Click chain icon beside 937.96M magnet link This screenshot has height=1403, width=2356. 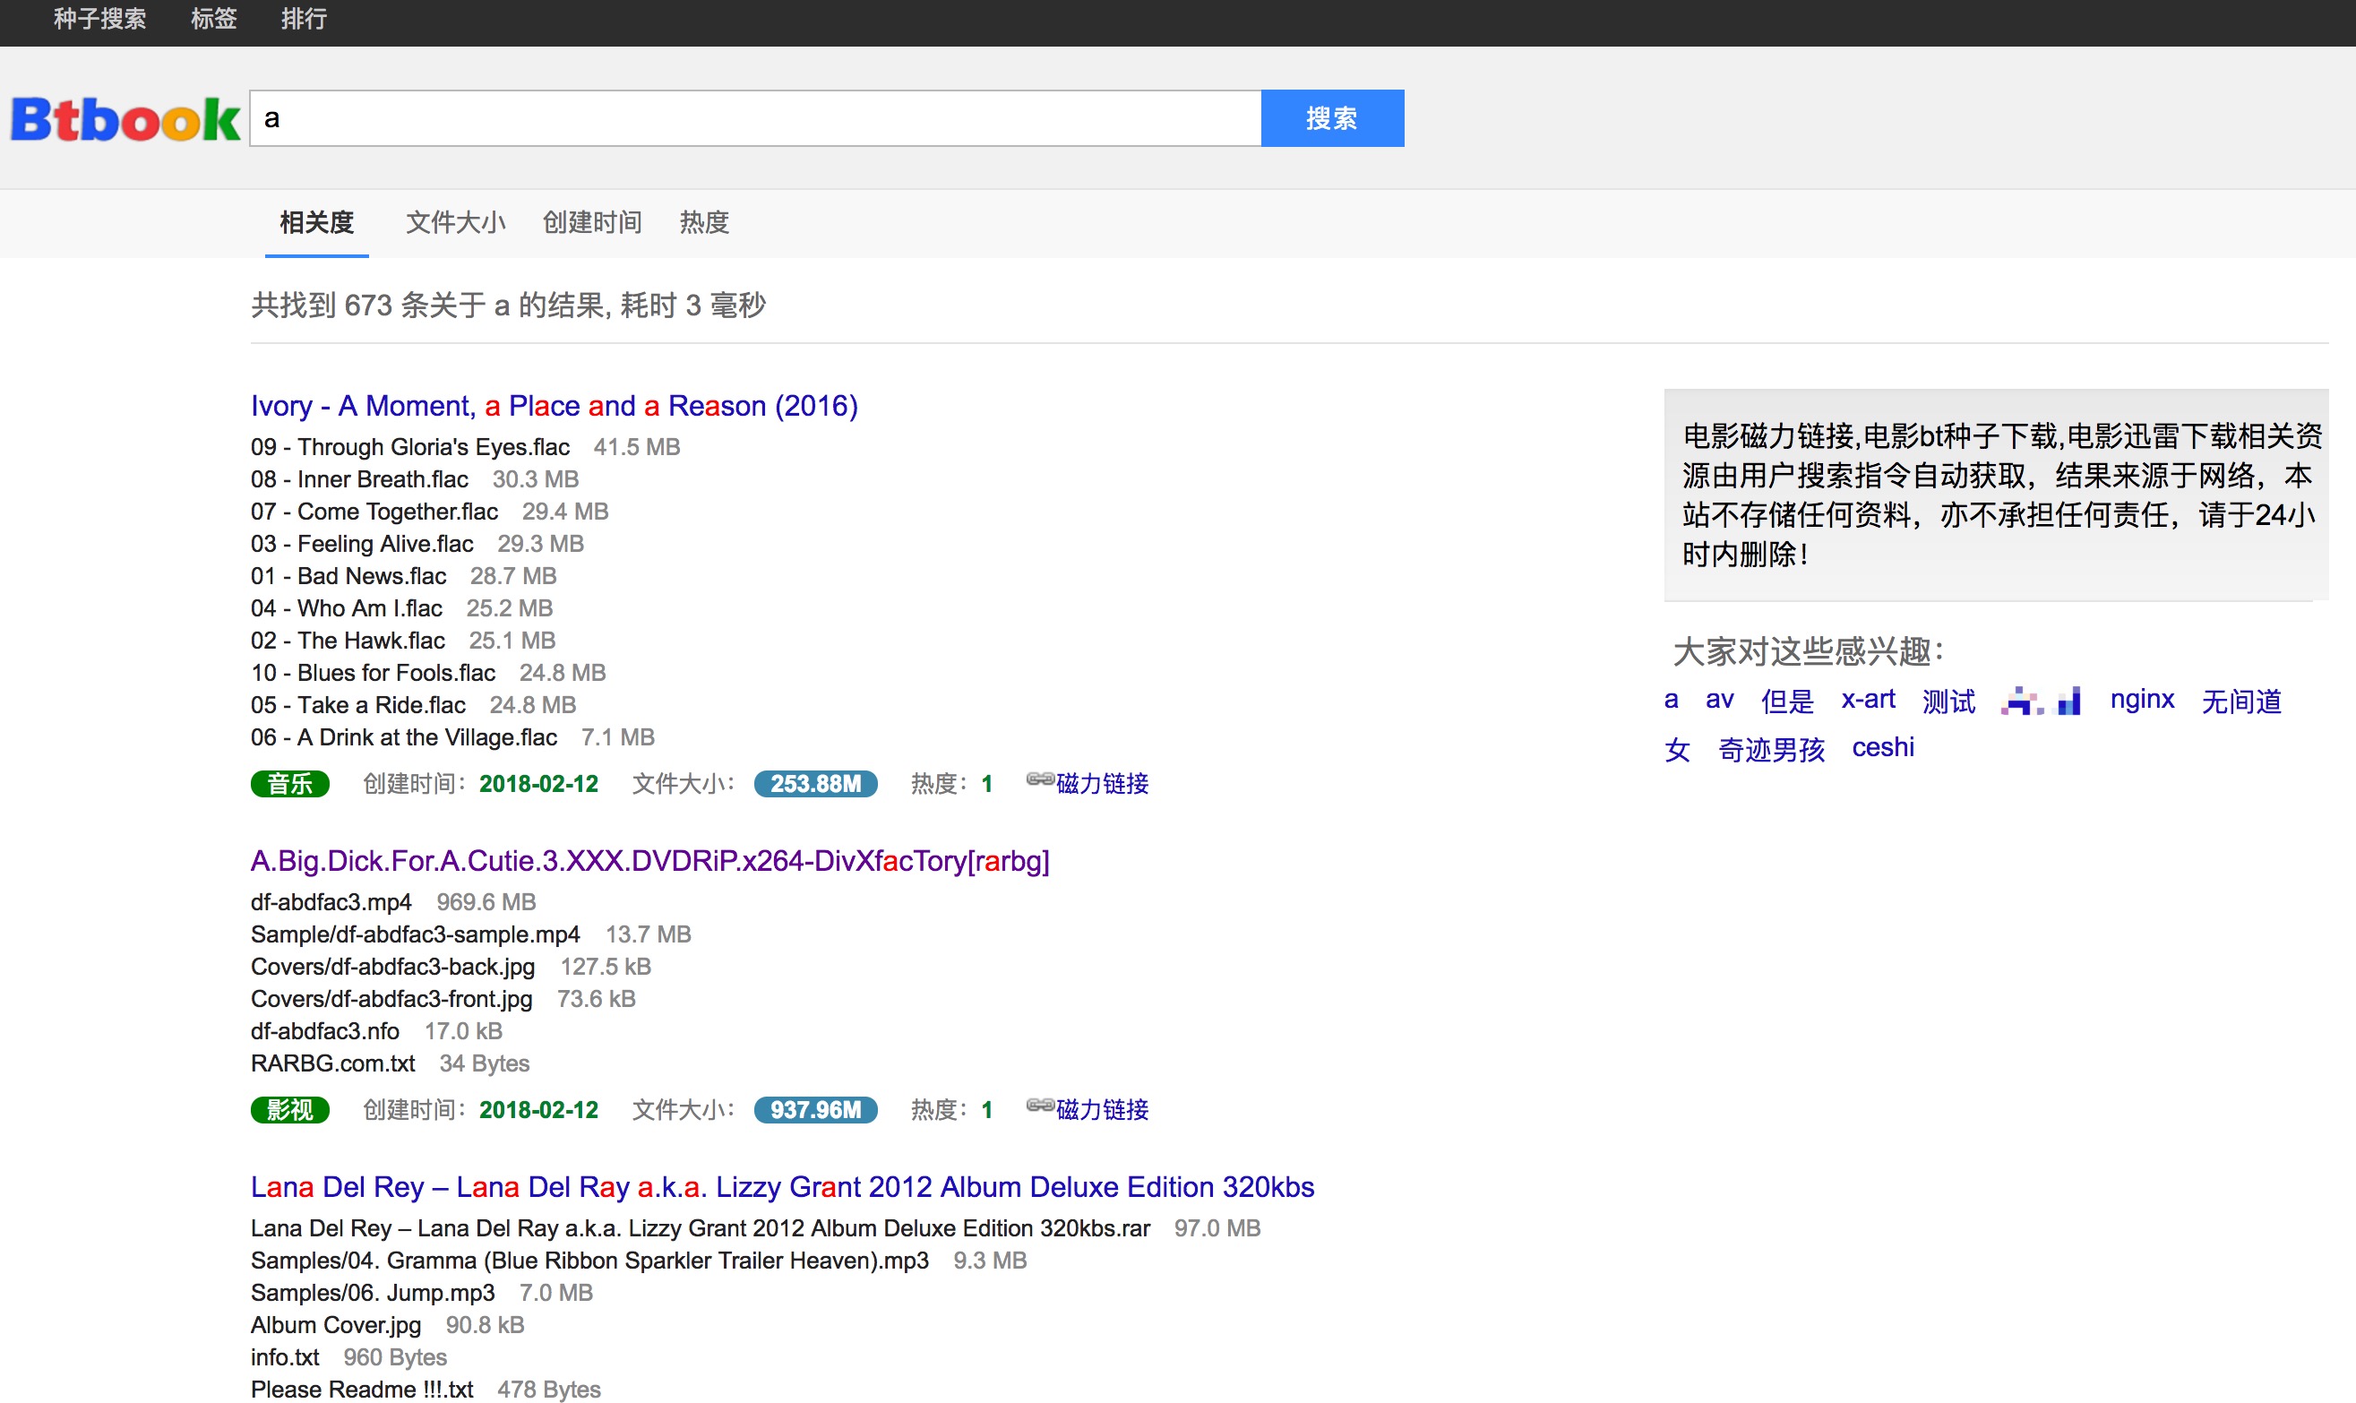(1039, 1106)
